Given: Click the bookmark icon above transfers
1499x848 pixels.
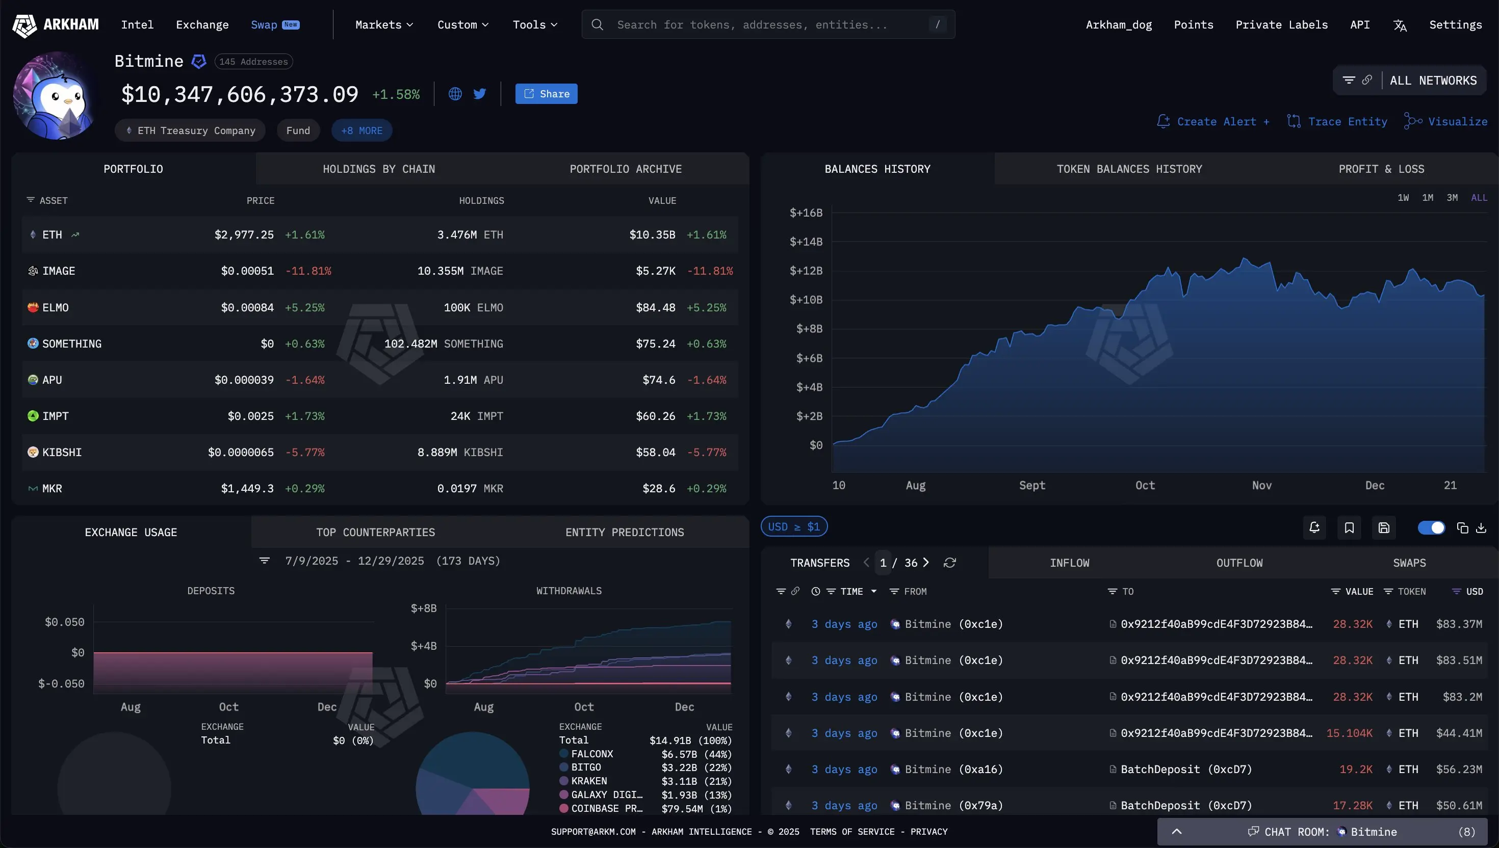Looking at the screenshot, I should coord(1349,527).
